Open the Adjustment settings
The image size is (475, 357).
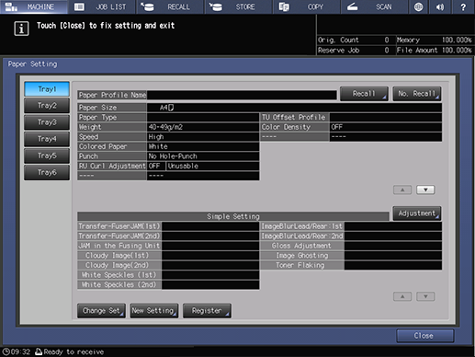click(x=417, y=213)
